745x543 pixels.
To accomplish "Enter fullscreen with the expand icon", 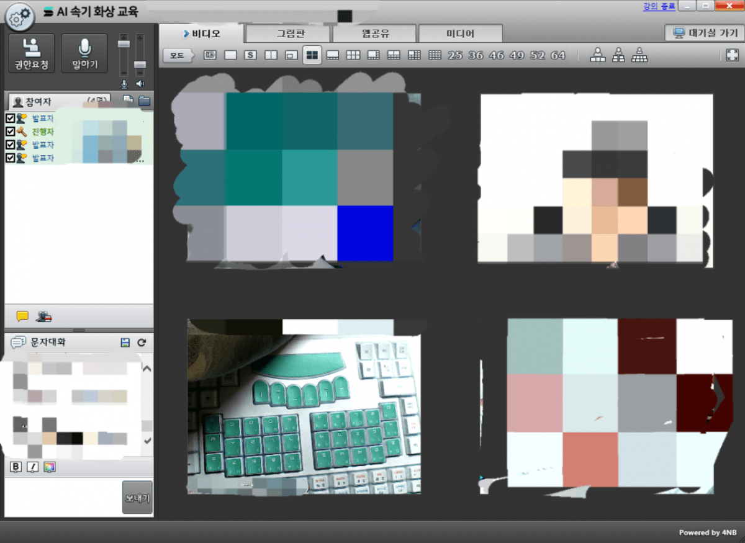I will (x=731, y=55).
